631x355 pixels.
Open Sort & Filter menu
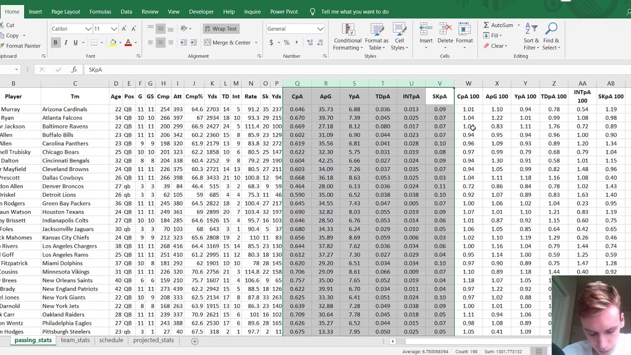531,37
